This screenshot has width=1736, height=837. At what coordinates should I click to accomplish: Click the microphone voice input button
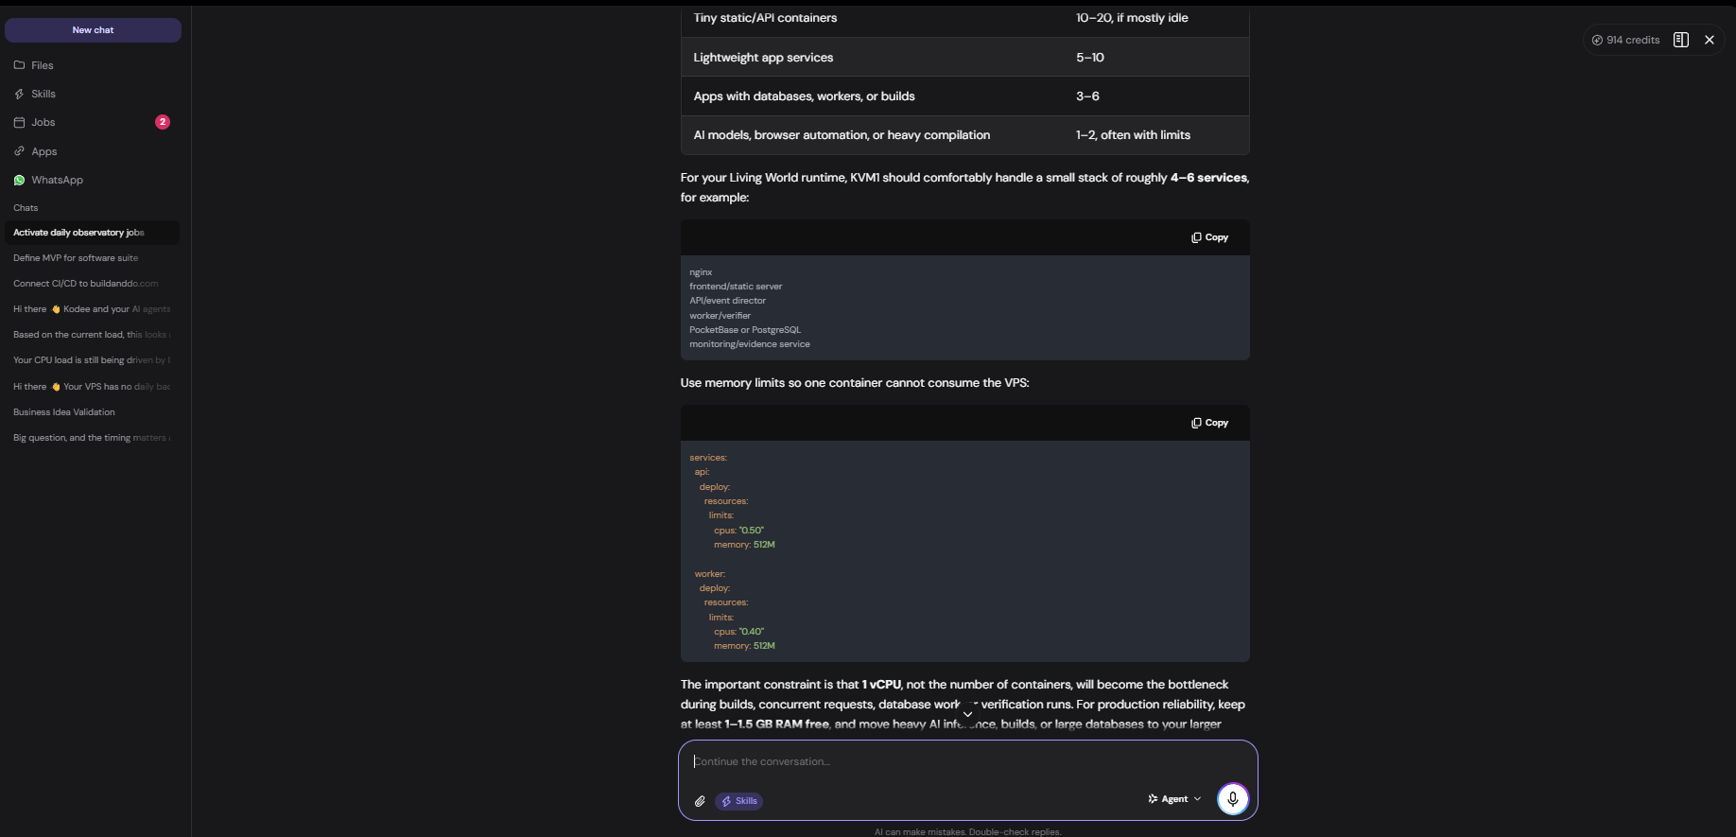point(1232,799)
